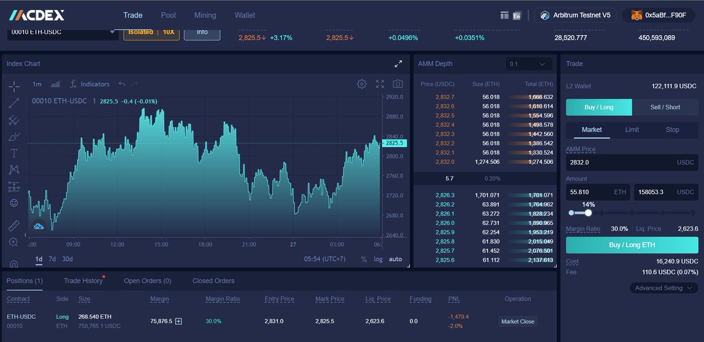This screenshot has width=704, height=342.
Task: Click the 2,826.3 bid price row
Action: (485, 195)
